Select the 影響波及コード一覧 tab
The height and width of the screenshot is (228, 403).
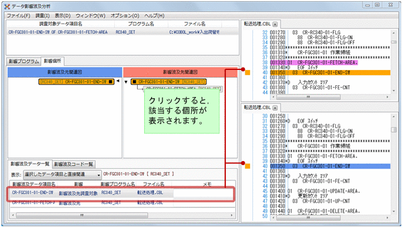[x=74, y=164]
